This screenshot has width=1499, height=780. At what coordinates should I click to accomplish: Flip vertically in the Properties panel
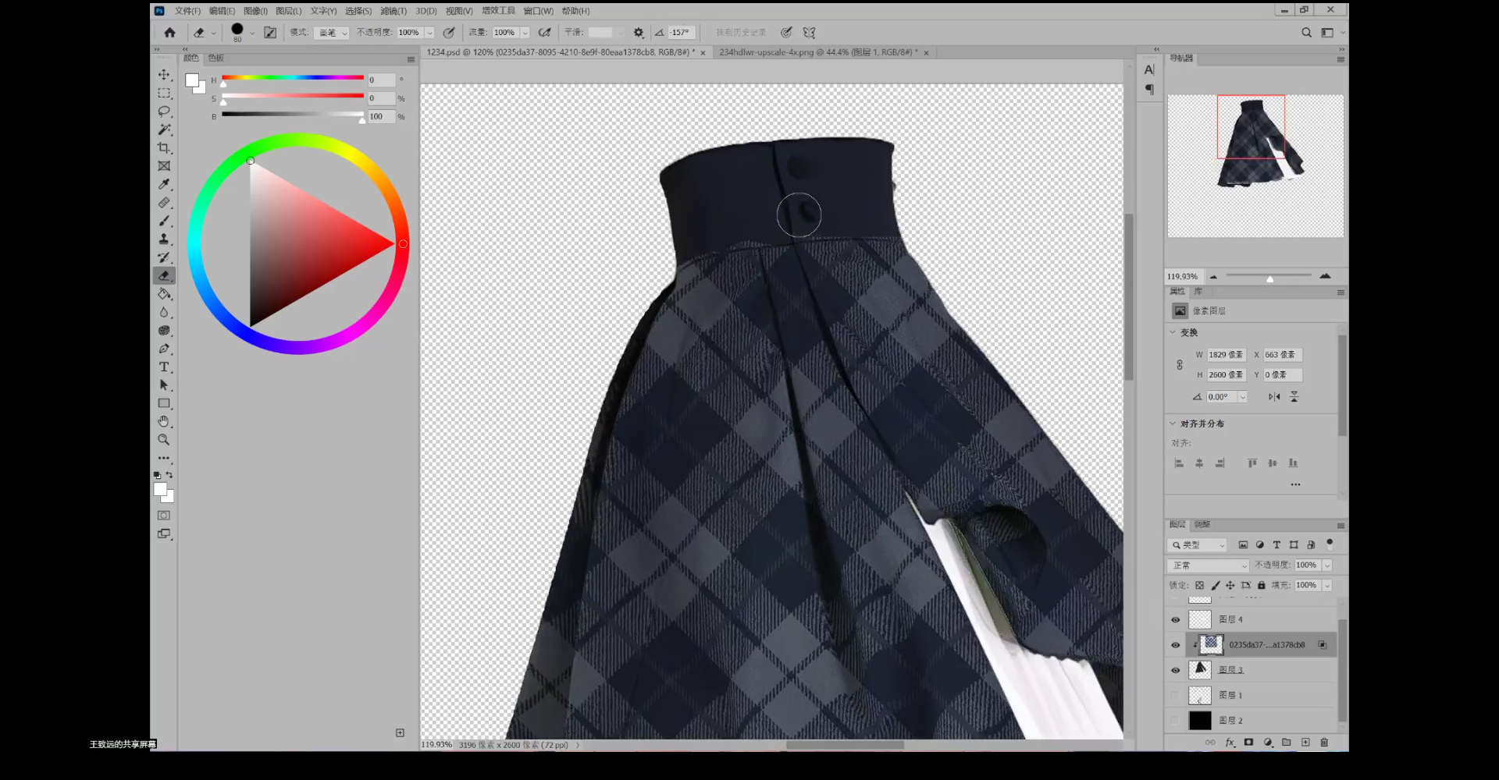pyautogui.click(x=1294, y=397)
